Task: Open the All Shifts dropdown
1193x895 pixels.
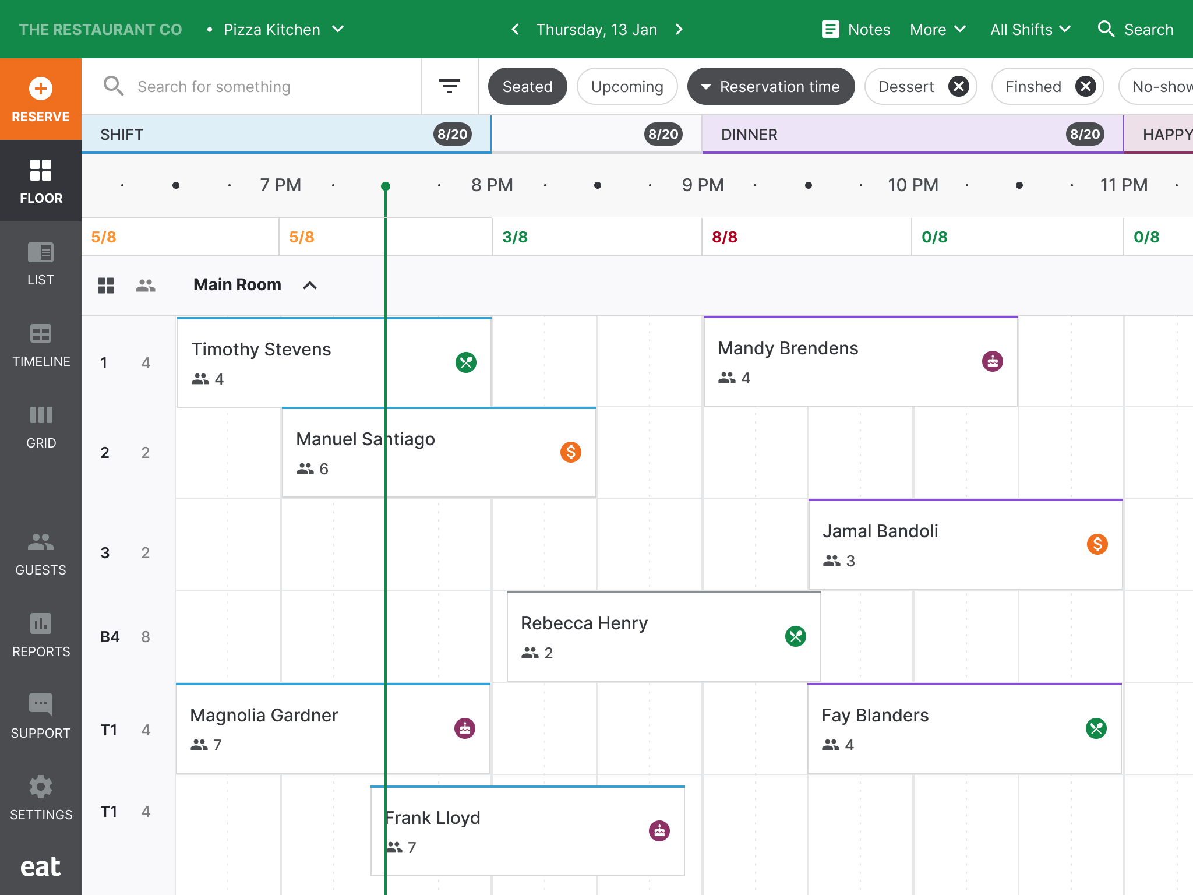Action: 1030,29
